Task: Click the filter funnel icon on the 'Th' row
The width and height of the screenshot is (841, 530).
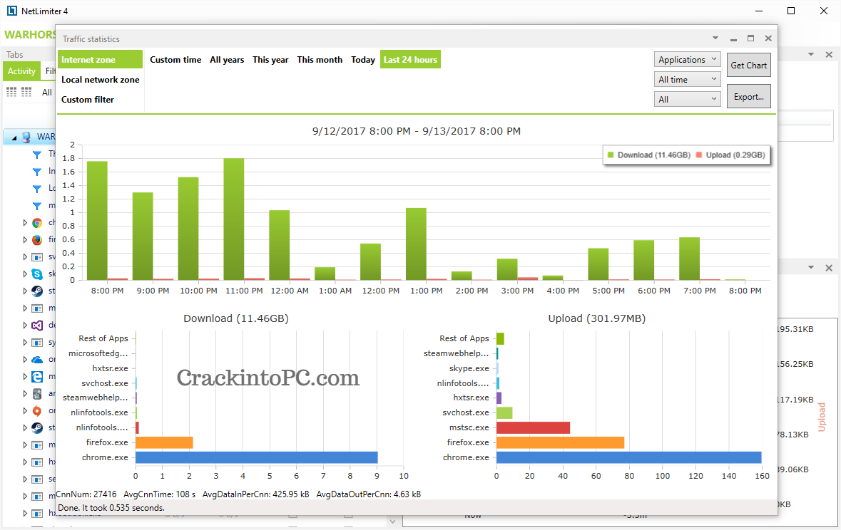Action: (37, 155)
